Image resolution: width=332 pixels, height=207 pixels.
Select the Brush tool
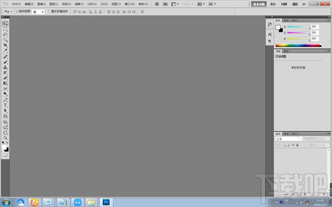pyautogui.click(x=6, y=62)
